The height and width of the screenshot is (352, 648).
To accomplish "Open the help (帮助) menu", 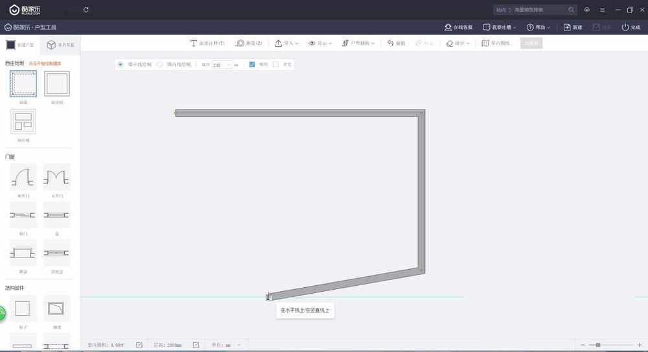I will pos(539,27).
